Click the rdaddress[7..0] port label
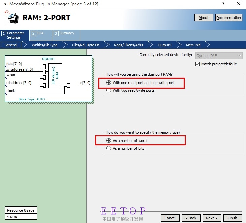The width and height of the screenshot is (246, 223). [19, 83]
